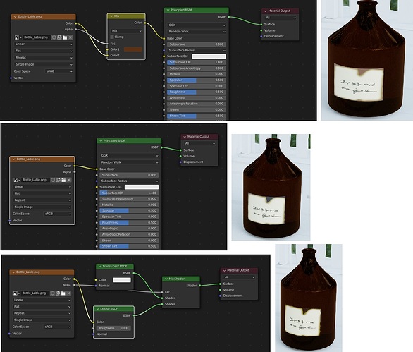Collapse Principled BSDF node connected to Mix node

(x=168, y=10)
